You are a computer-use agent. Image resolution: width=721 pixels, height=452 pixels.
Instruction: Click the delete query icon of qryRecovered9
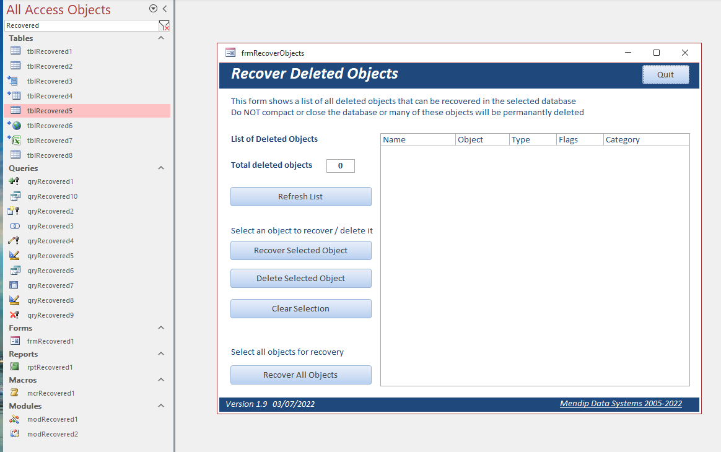[x=14, y=315]
